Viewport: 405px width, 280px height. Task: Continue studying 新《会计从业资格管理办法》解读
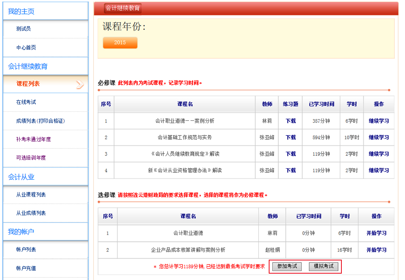click(379, 170)
